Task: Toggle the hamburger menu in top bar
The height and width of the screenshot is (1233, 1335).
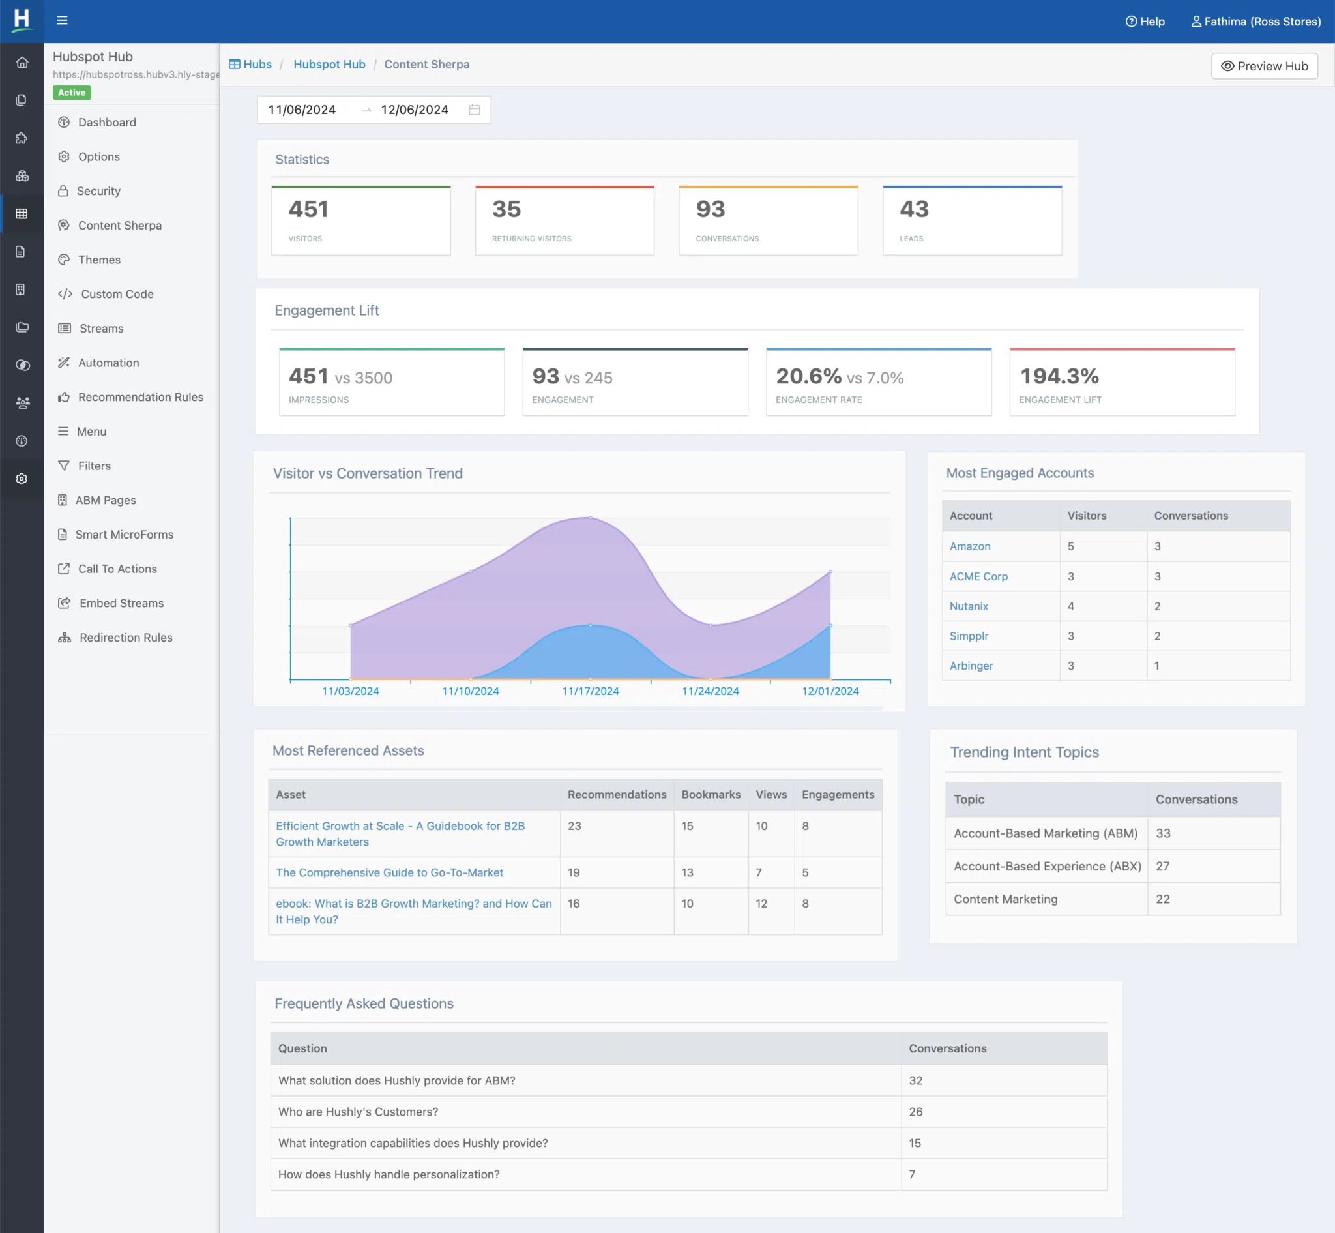Action: click(x=62, y=21)
